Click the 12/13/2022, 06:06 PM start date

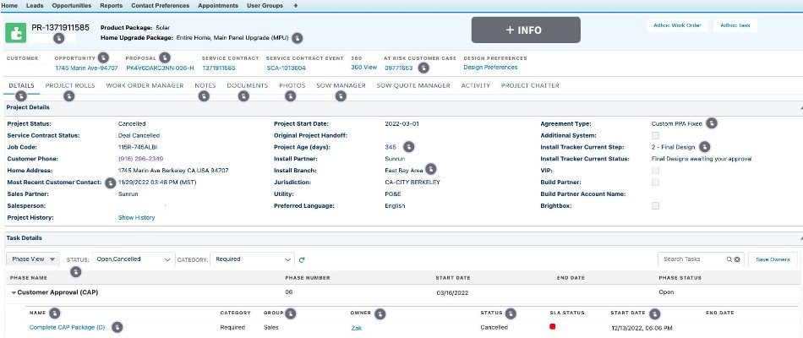642,328
